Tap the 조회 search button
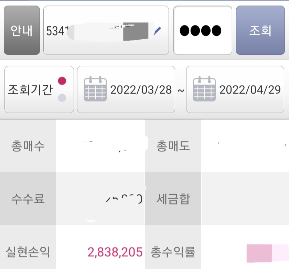Image resolution: width=289 pixels, height=269 pixels. (260, 30)
